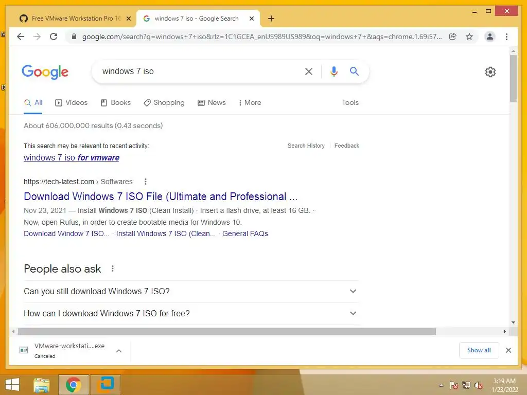The width and height of the screenshot is (527, 395).
Task: Show hidden system tray icons
Action: point(441,385)
